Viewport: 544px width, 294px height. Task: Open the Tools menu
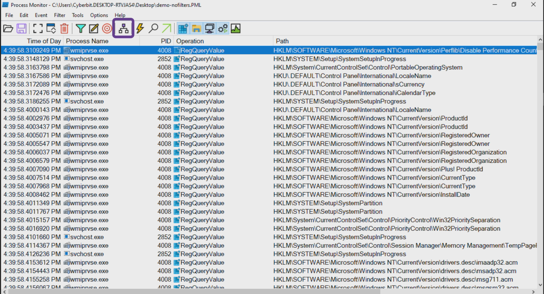(78, 15)
